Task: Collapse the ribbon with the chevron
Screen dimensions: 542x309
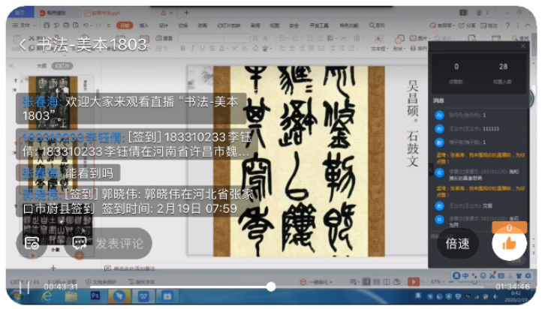Action: click(x=528, y=25)
